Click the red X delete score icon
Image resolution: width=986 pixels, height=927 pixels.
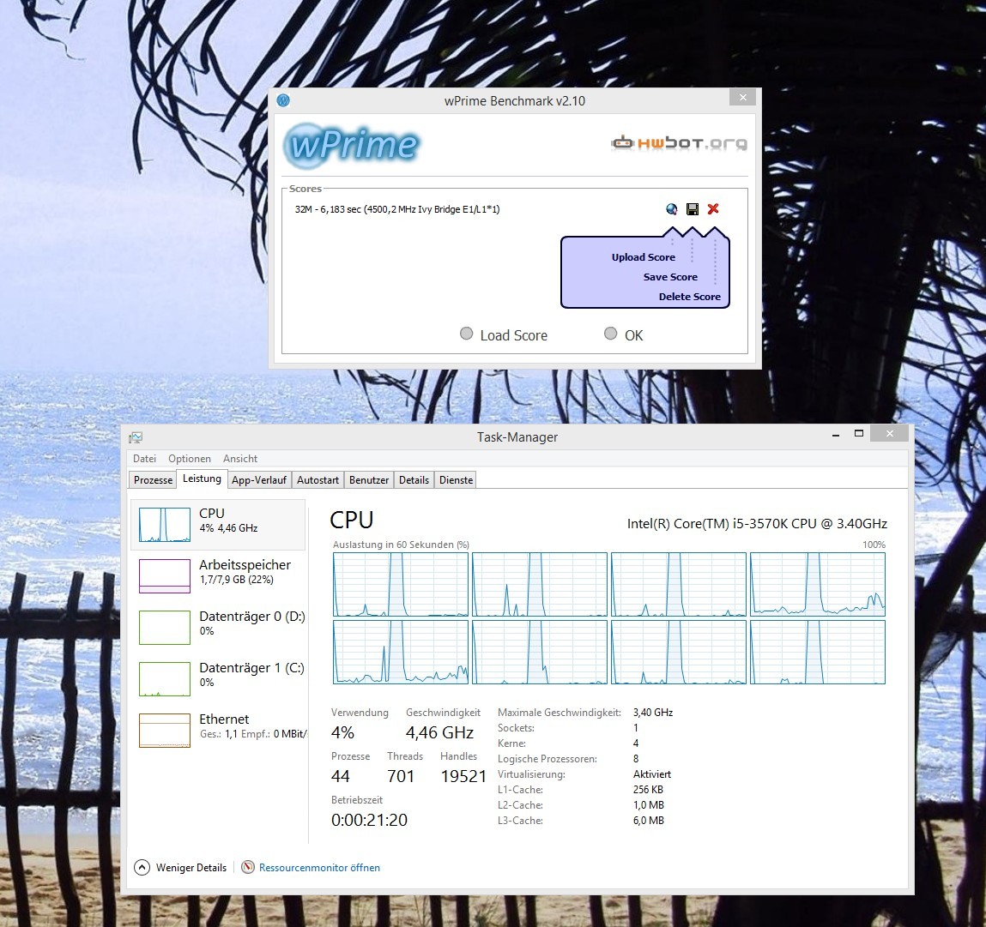coord(713,208)
